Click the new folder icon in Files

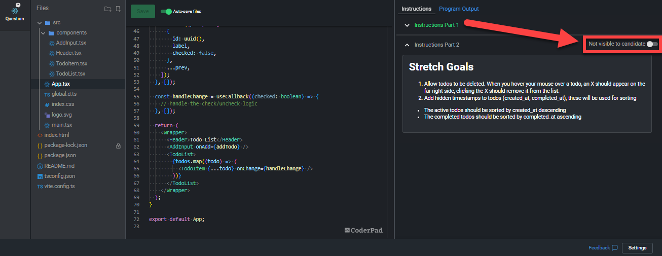click(x=107, y=9)
